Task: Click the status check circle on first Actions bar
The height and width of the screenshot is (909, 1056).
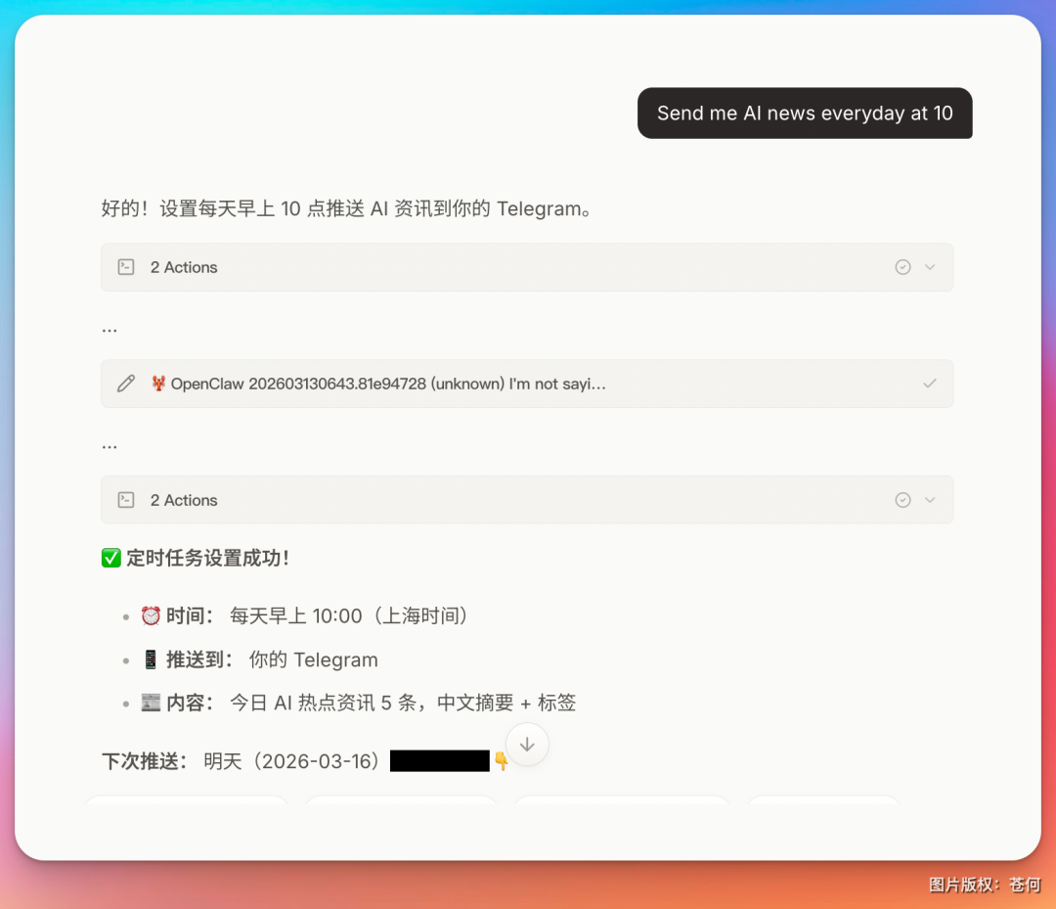Action: (x=902, y=266)
